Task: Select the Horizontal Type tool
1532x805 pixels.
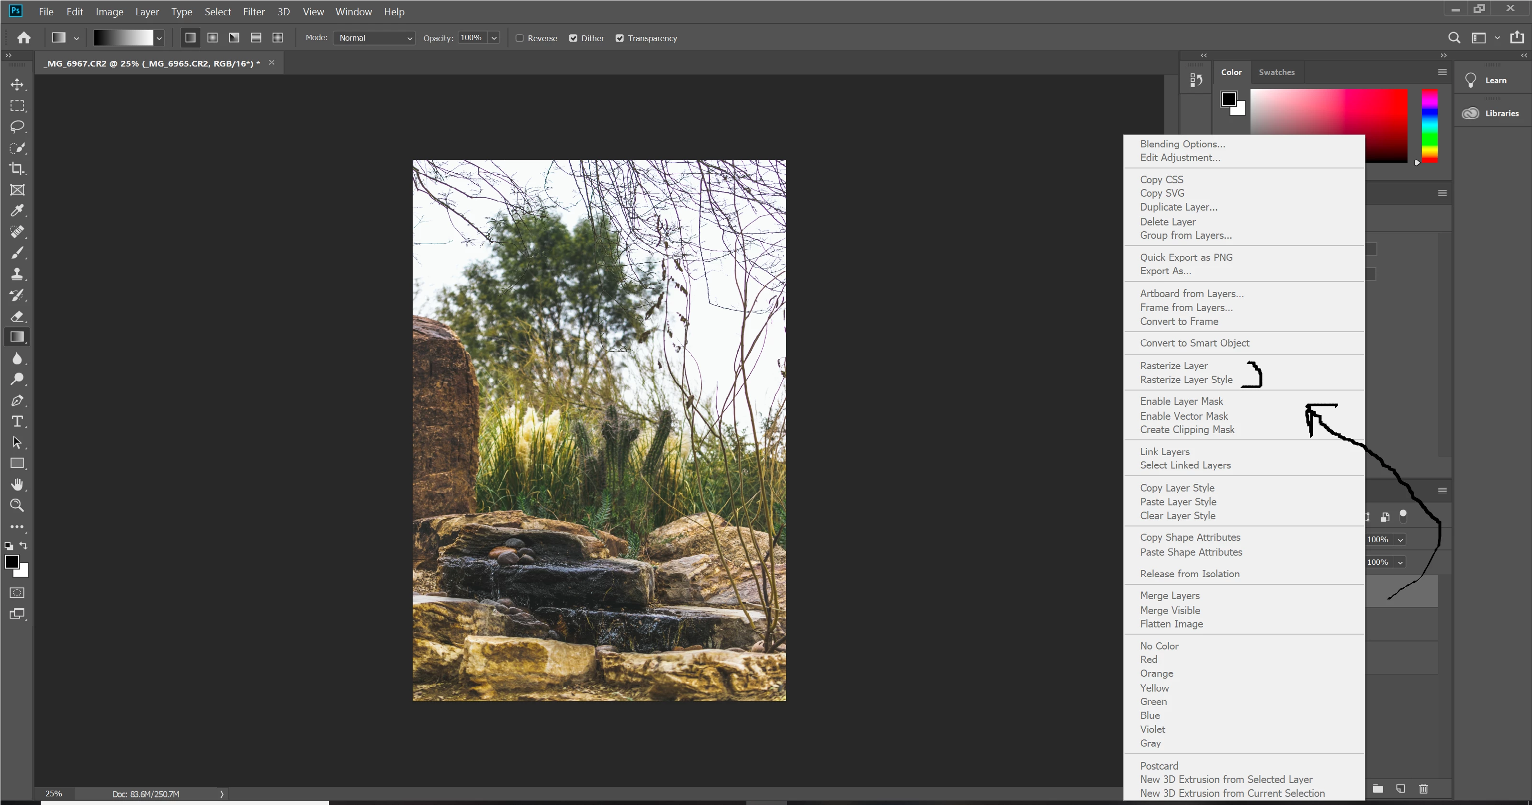Action: (x=17, y=421)
